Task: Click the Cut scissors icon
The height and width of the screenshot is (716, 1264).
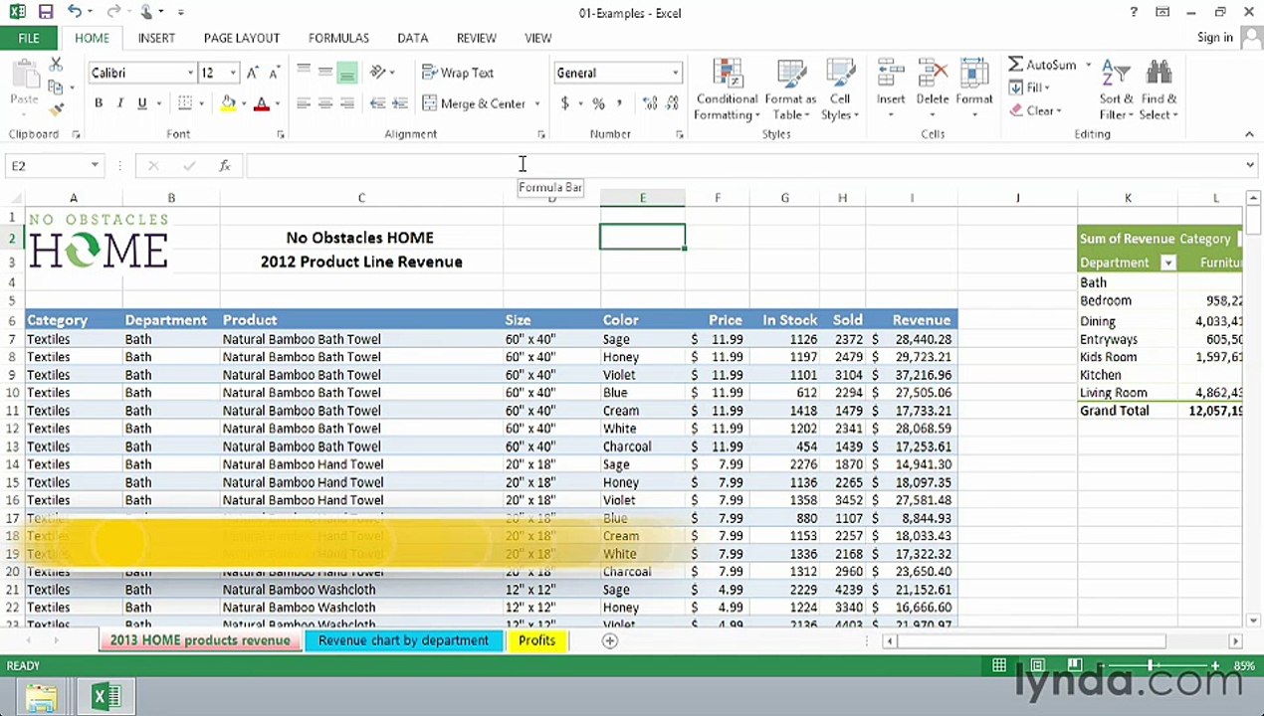Action: pyautogui.click(x=56, y=65)
